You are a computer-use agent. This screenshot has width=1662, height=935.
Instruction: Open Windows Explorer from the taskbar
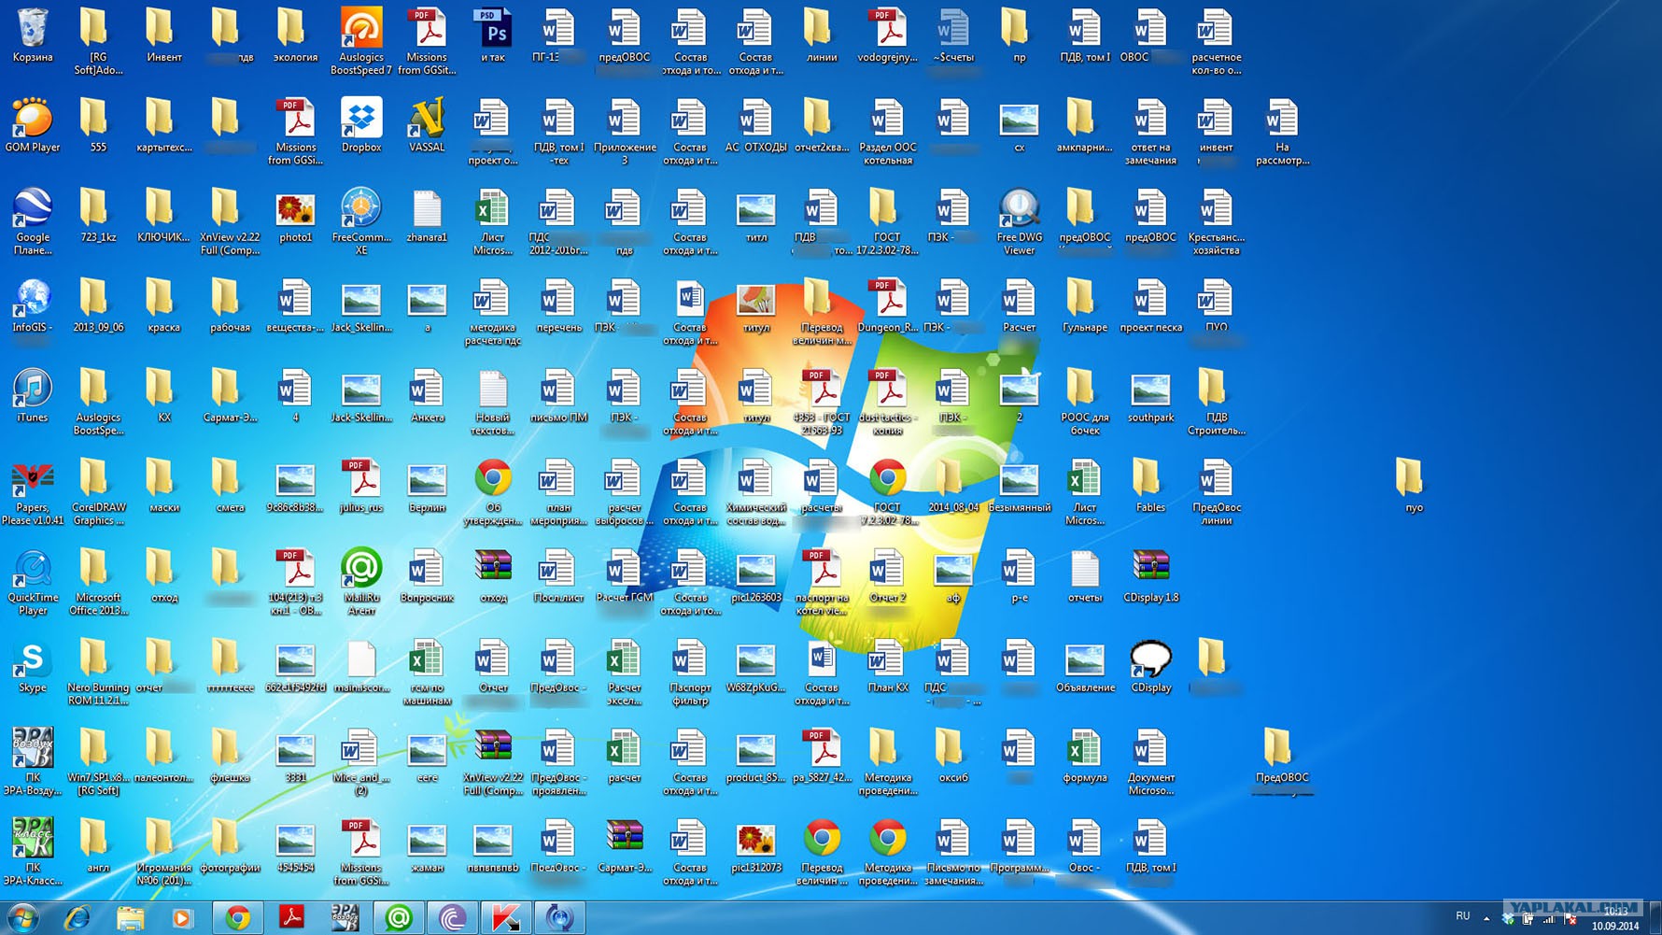(x=130, y=918)
